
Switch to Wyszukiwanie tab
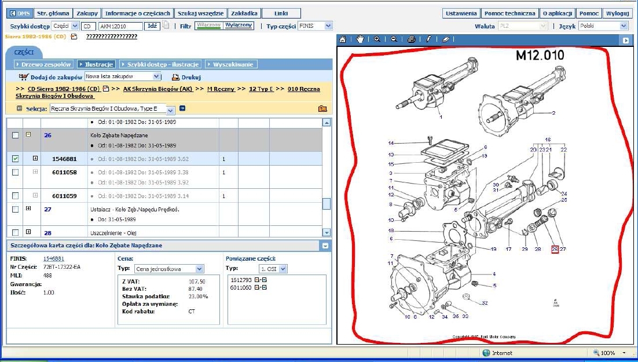tap(231, 64)
